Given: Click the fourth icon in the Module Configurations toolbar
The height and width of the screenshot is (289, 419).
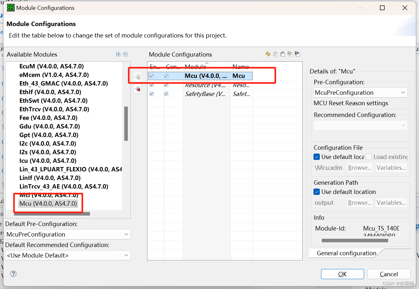Looking at the screenshot, I should pos(290,54).
